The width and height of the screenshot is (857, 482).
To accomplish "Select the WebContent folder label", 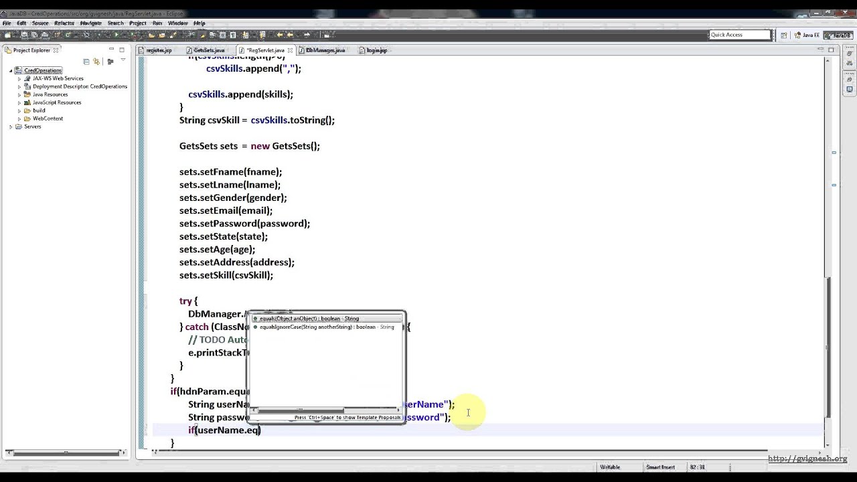I will click(x=48, y=118).
